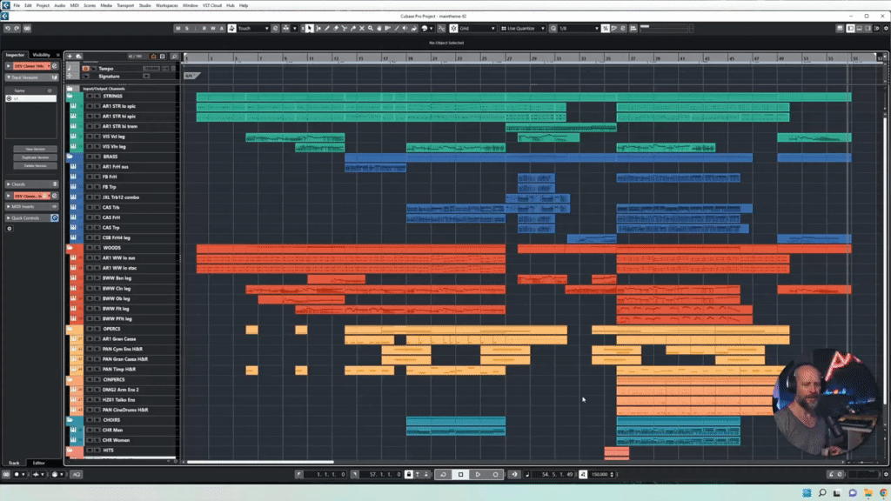Click Windows Start button in taskbar
891x501 pixels.
coord(807,493)
